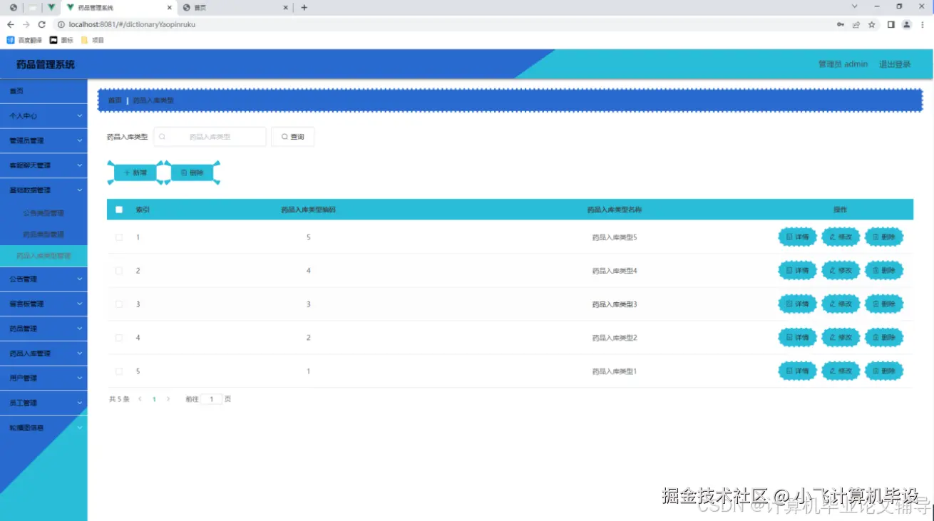Image resolution: width=934 pixels, height=521 pixels.
Task: Expand the 管理员管理 sidebar menu
Action: point(43,140)
